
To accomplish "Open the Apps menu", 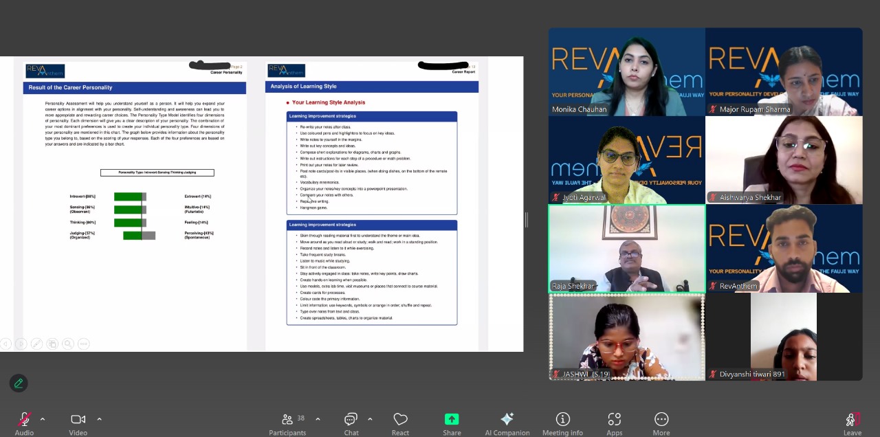I will (x=614, y=420).
